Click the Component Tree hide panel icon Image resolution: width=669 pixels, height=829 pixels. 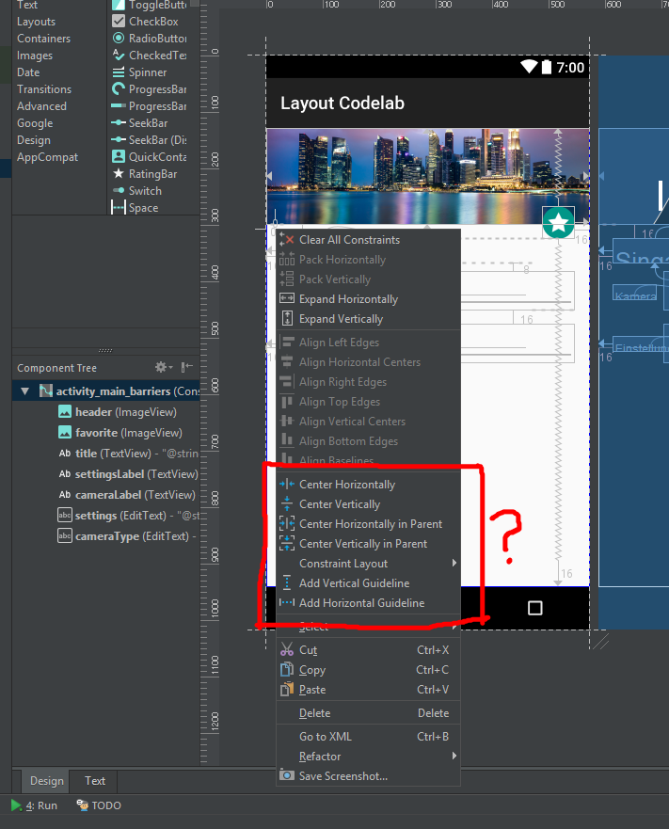(x=186, y=367)
